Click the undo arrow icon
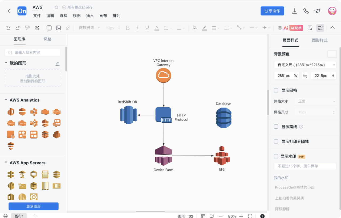Viewport: 341px width, 218px height. click(8, 28)
